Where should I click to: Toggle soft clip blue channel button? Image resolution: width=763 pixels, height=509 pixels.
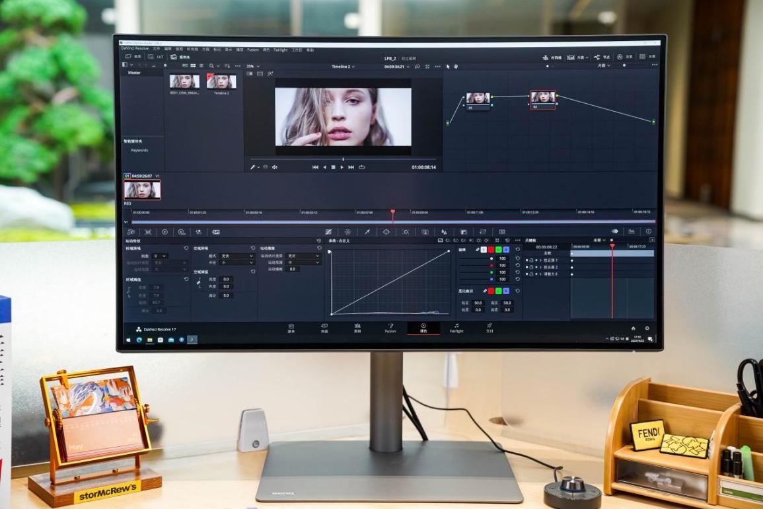[x=506, y=291]
